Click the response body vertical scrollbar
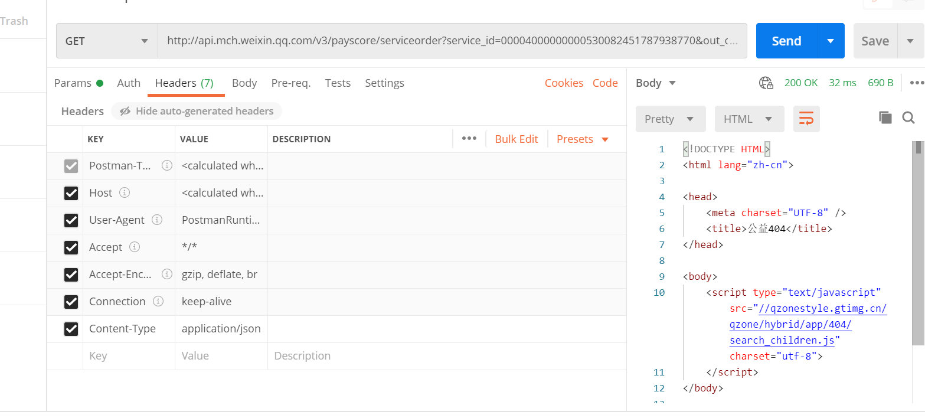 tap(918, 243)
